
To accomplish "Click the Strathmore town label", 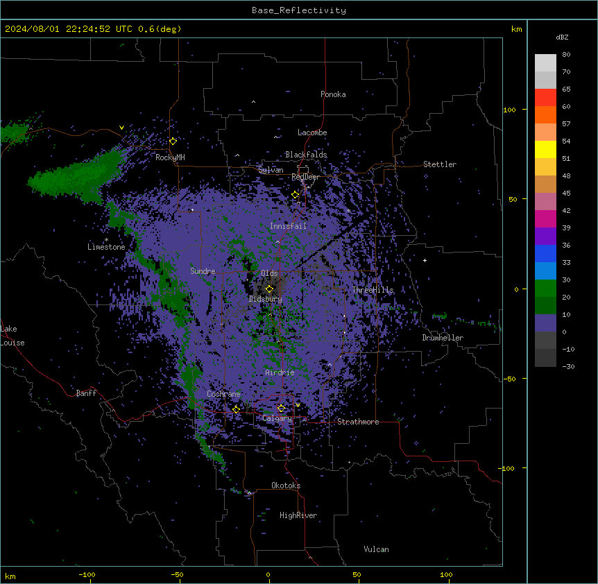I will click(358, 422).
